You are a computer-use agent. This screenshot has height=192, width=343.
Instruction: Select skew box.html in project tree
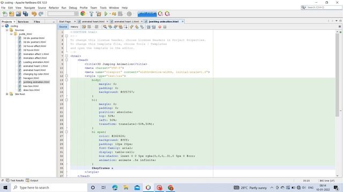tap(31, 90)
